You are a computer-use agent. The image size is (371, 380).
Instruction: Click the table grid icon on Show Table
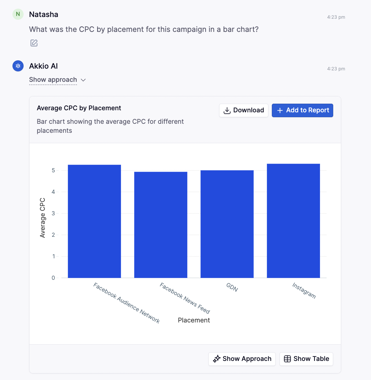[287, 359]
